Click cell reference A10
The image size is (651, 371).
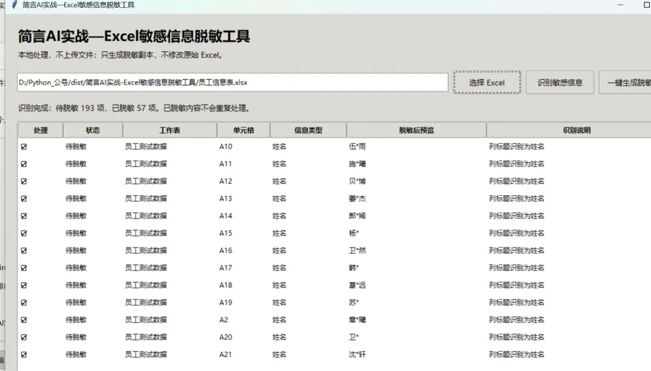click(x=226, y=146)
